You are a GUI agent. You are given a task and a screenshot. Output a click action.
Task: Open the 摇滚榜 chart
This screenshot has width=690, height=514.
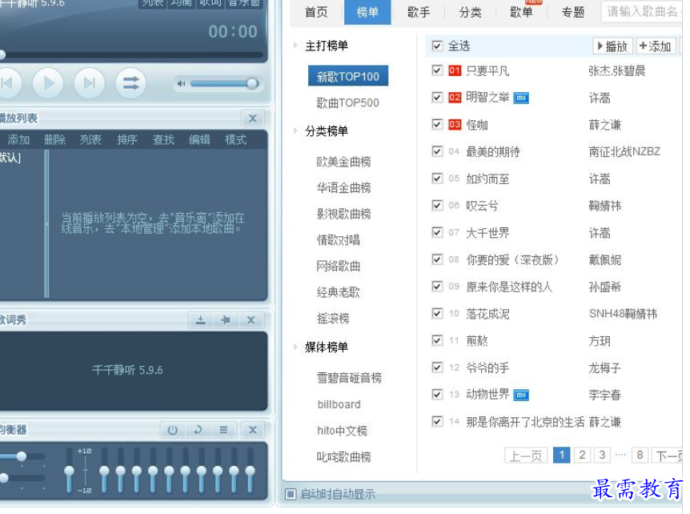333,318
